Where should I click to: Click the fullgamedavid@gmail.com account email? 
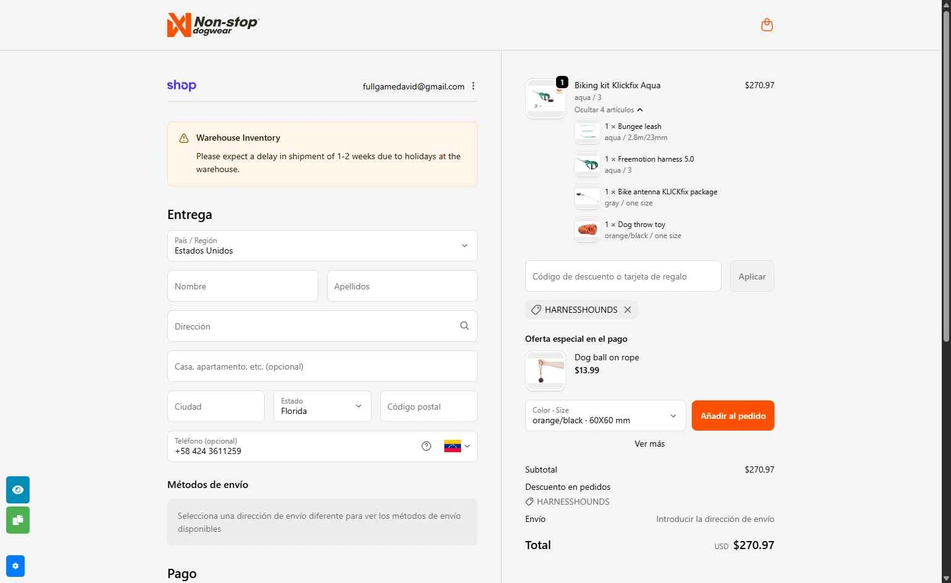(x=413, y=86)
